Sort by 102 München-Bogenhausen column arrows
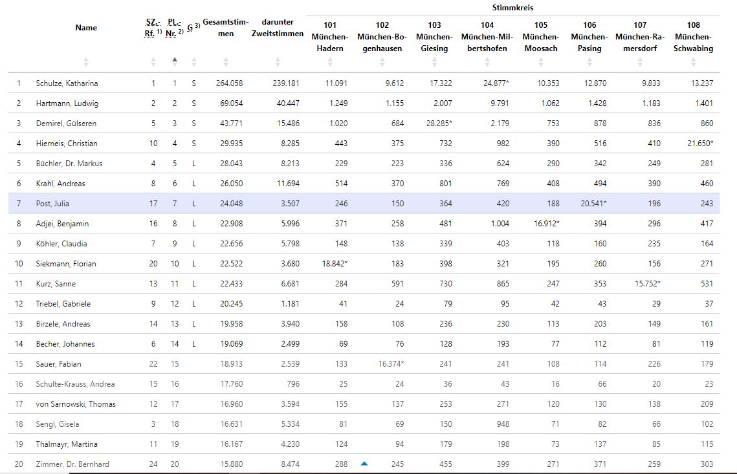This screenshot has height=474, width=737. click(382, 62)
